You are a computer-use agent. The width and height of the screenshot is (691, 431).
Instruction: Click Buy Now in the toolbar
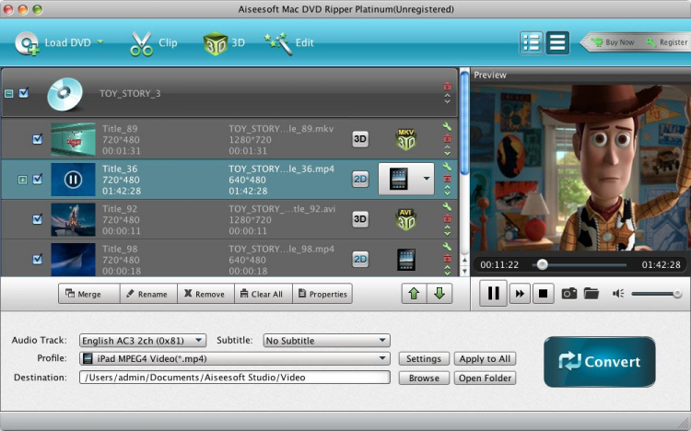613,42
